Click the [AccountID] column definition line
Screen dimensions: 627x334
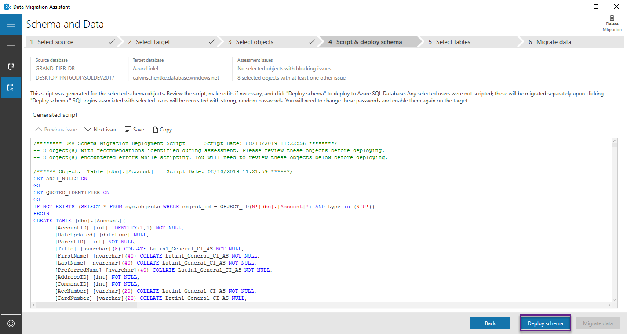pos(119,228)
